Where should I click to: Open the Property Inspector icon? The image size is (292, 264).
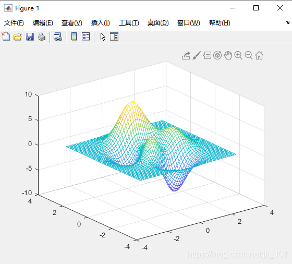114,37
